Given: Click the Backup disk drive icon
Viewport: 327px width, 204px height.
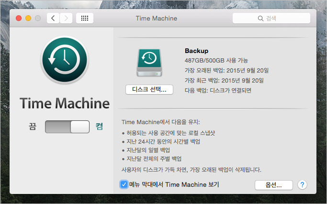Looking at the screenshot, I should [149, 63].
